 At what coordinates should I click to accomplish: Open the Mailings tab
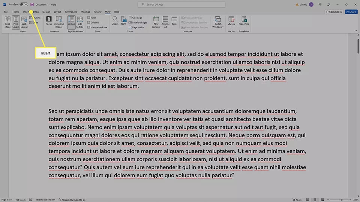coord(85,12)
